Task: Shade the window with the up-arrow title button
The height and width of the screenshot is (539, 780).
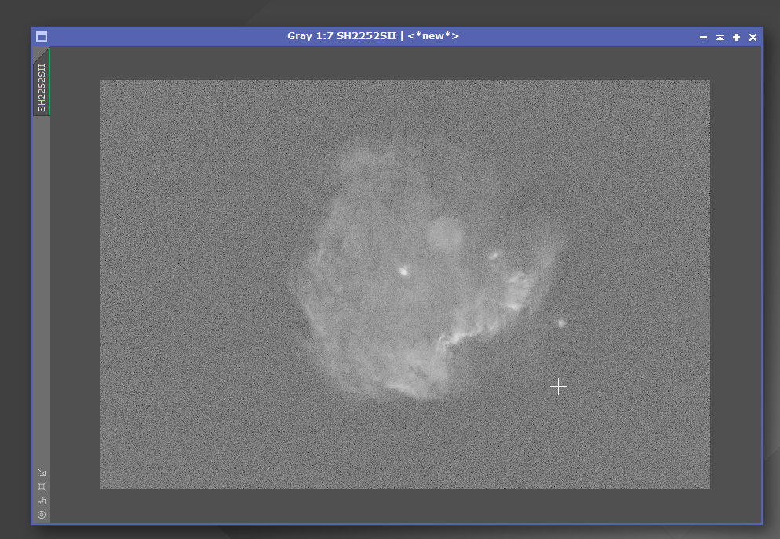Action: tap(720, 38)
